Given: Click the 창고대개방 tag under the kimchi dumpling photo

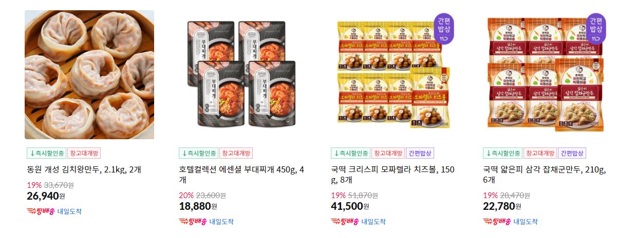Looking at the screenshot, I should pos(84,153).
